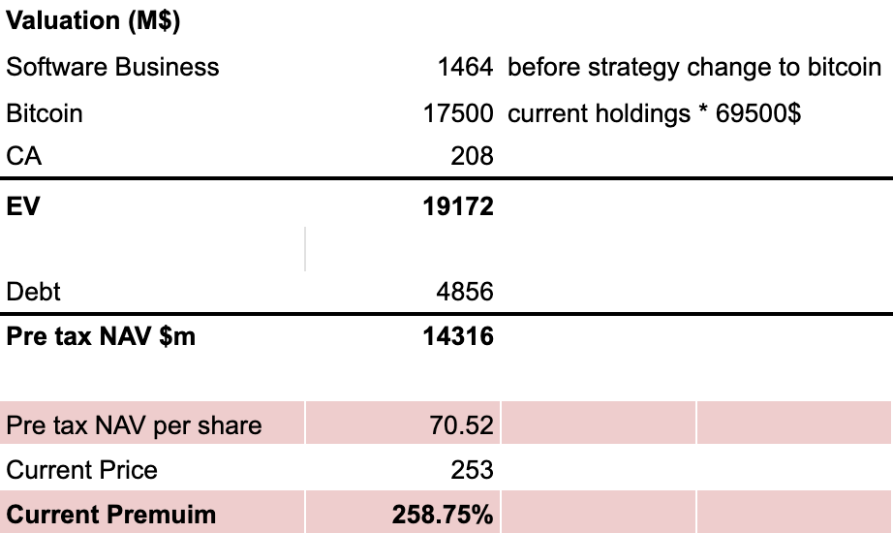Click the Software Business label cell
893x533 pixels.
tap(112, 67)
